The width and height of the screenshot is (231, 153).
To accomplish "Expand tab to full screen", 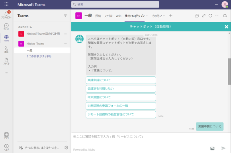I will (204, 15).
